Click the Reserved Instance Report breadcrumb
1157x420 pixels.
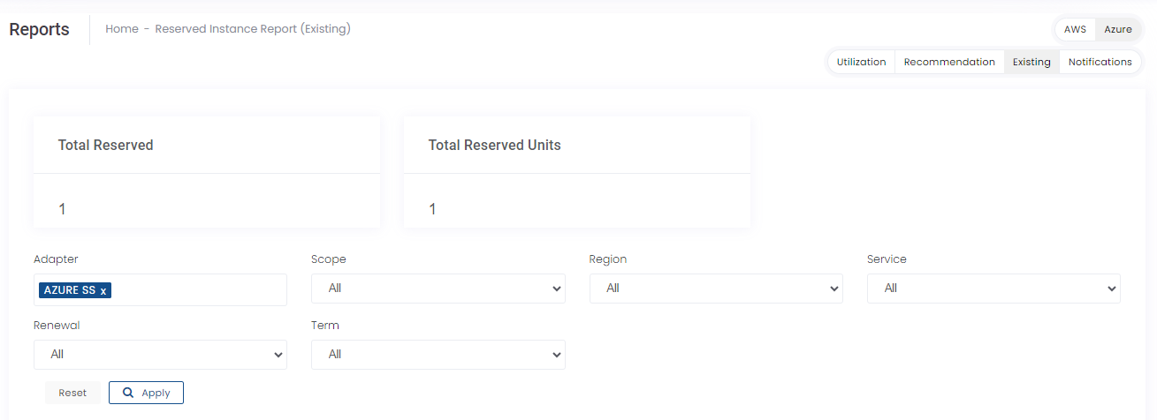[x=253, y=29]
